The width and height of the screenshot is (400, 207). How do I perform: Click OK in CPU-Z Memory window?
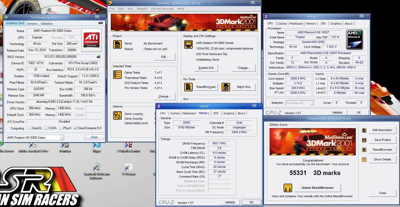[251, 202]
